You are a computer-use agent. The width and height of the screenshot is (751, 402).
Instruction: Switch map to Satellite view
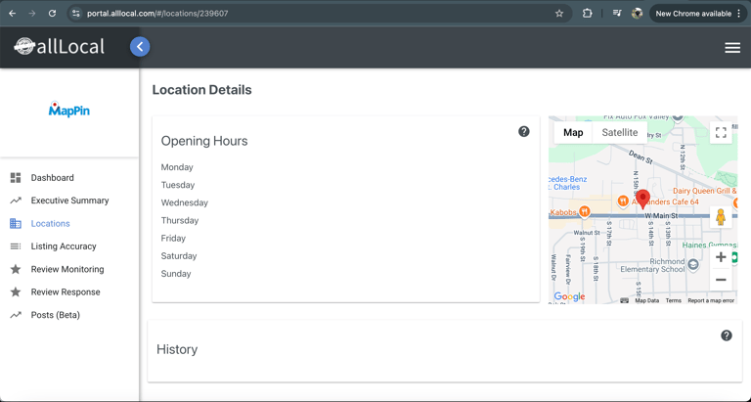point(620,132)
